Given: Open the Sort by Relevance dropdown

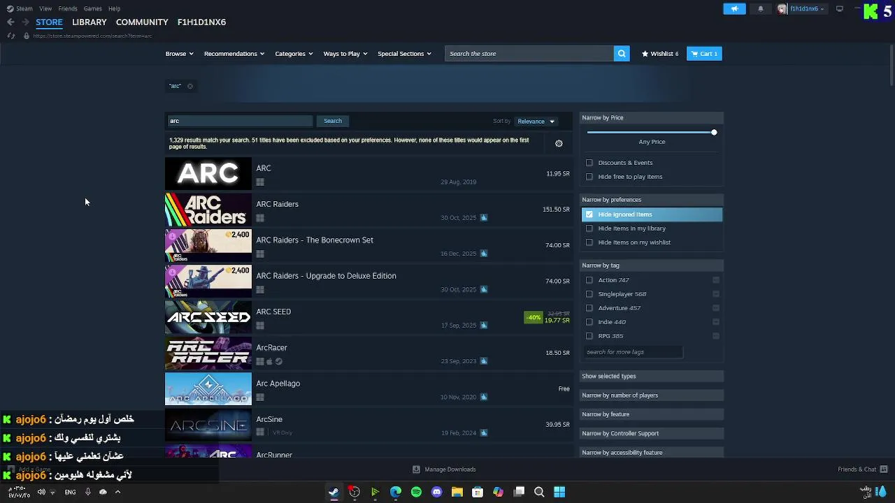Looking at the screenshot, I should 536,122.
